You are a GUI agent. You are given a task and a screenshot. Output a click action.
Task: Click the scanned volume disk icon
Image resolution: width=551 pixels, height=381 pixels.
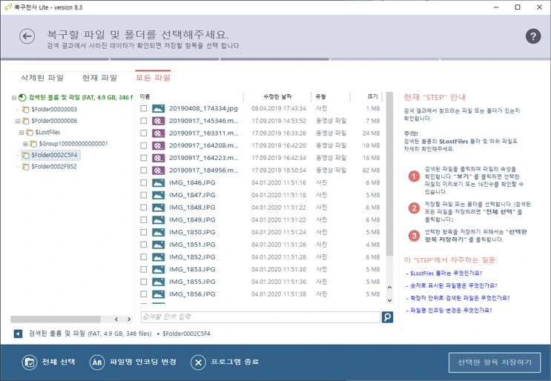click(22, 97)
